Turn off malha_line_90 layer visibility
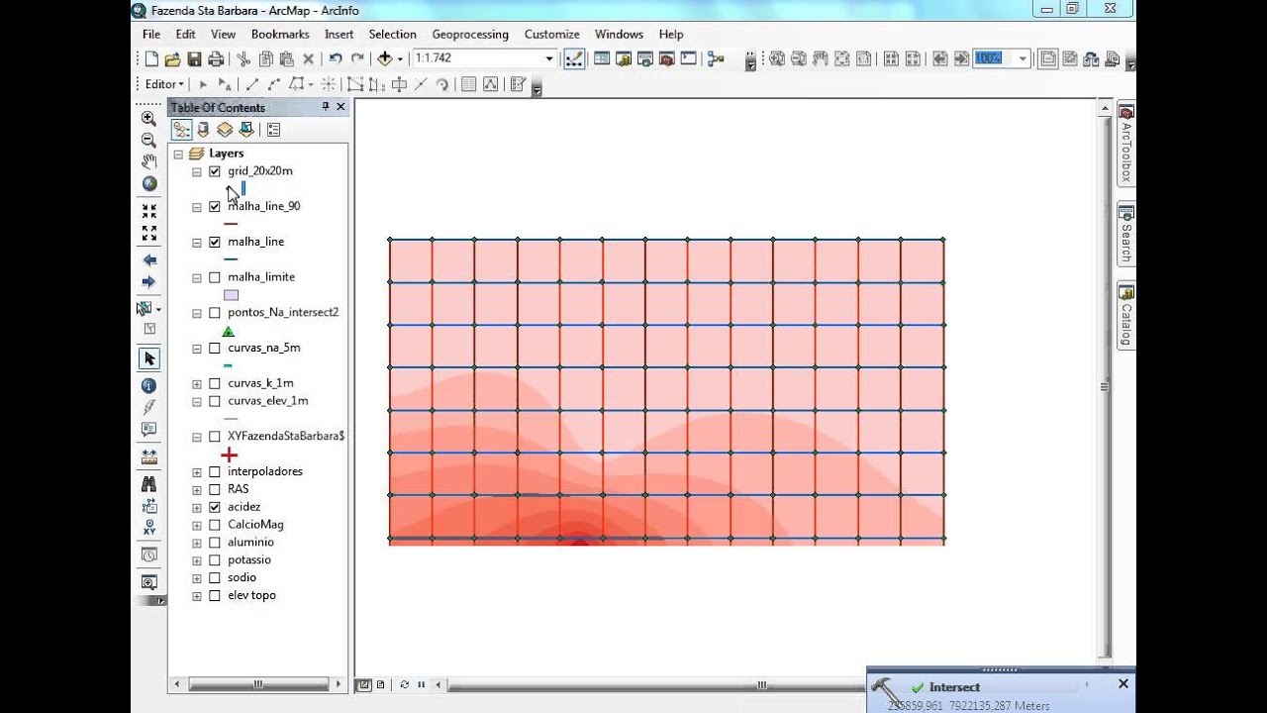The image size is (1267, 713). click(x=215, y=207)
